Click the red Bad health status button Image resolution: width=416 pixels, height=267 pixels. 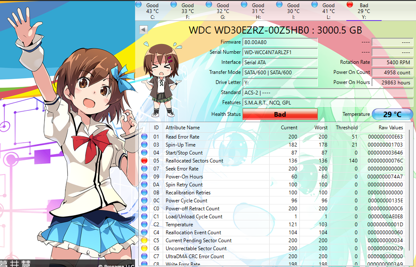[x=280, y=114]
